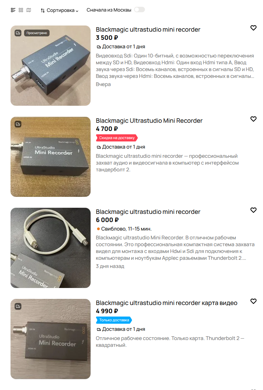
Task: Click 'Только доставка' blue badge
Action: (x=114, y=320)
